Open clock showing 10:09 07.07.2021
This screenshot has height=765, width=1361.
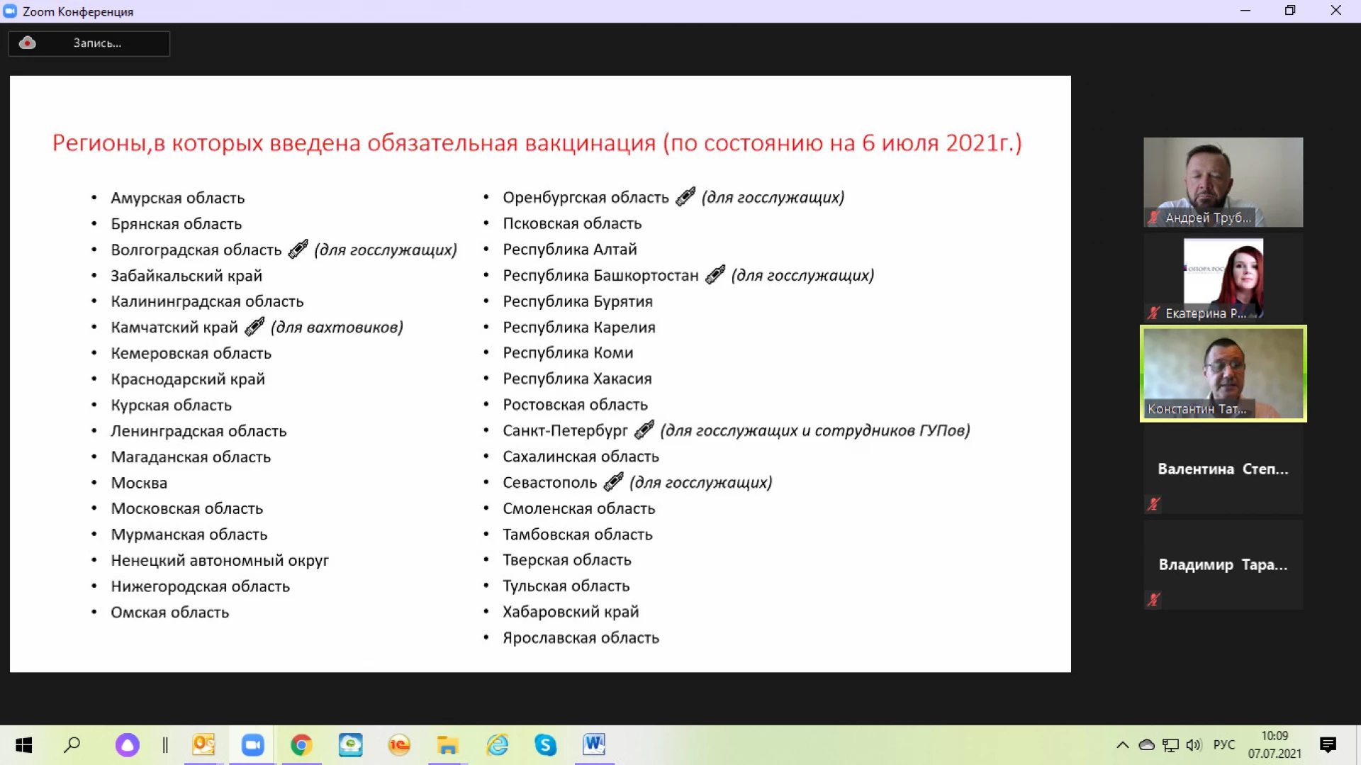[x=1275, y=744]
